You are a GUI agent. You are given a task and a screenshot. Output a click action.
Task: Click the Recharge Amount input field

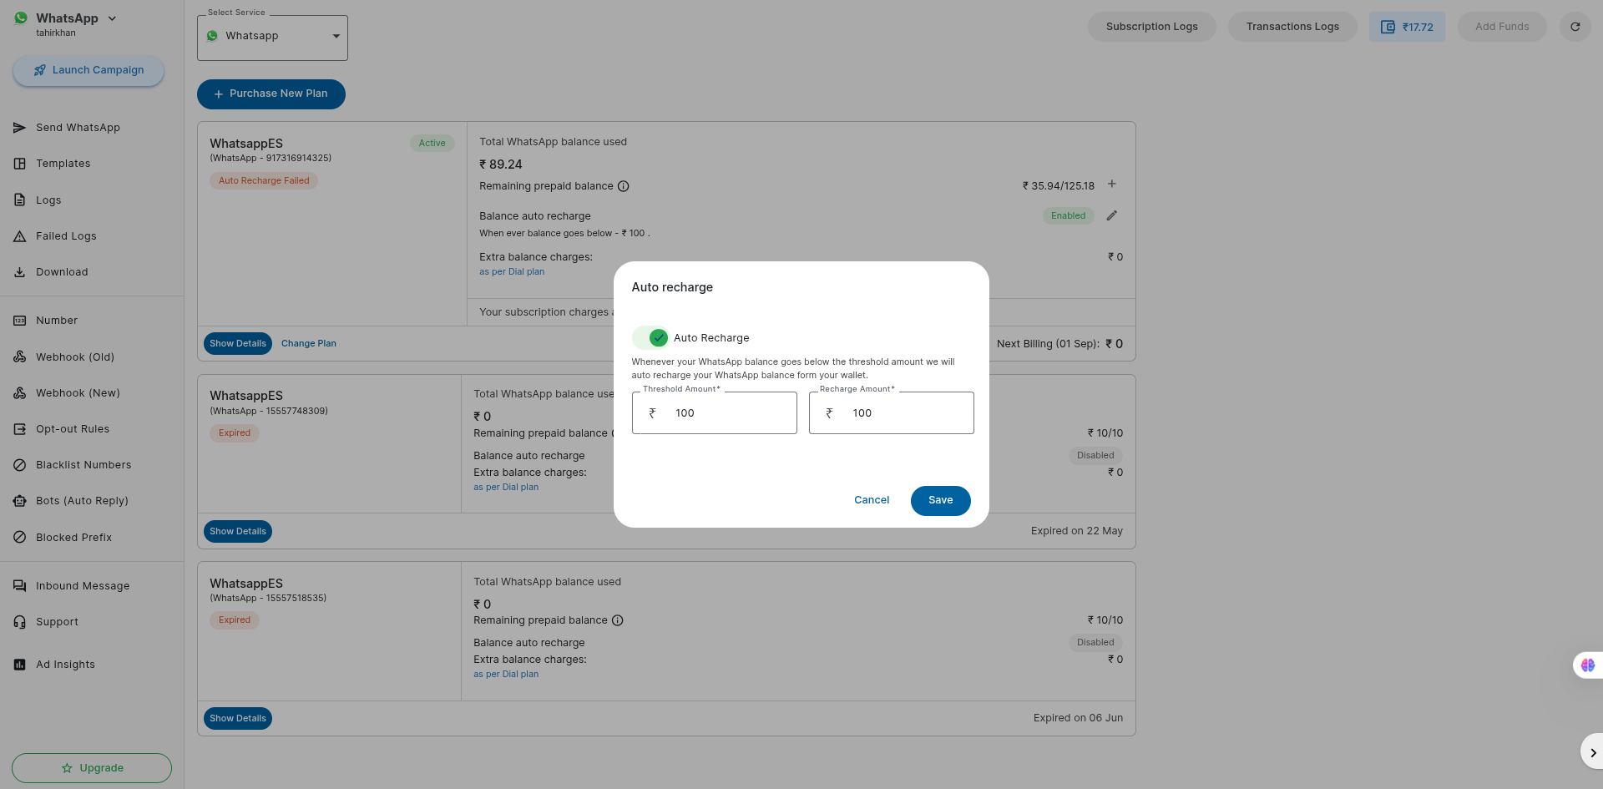point(892,413)
